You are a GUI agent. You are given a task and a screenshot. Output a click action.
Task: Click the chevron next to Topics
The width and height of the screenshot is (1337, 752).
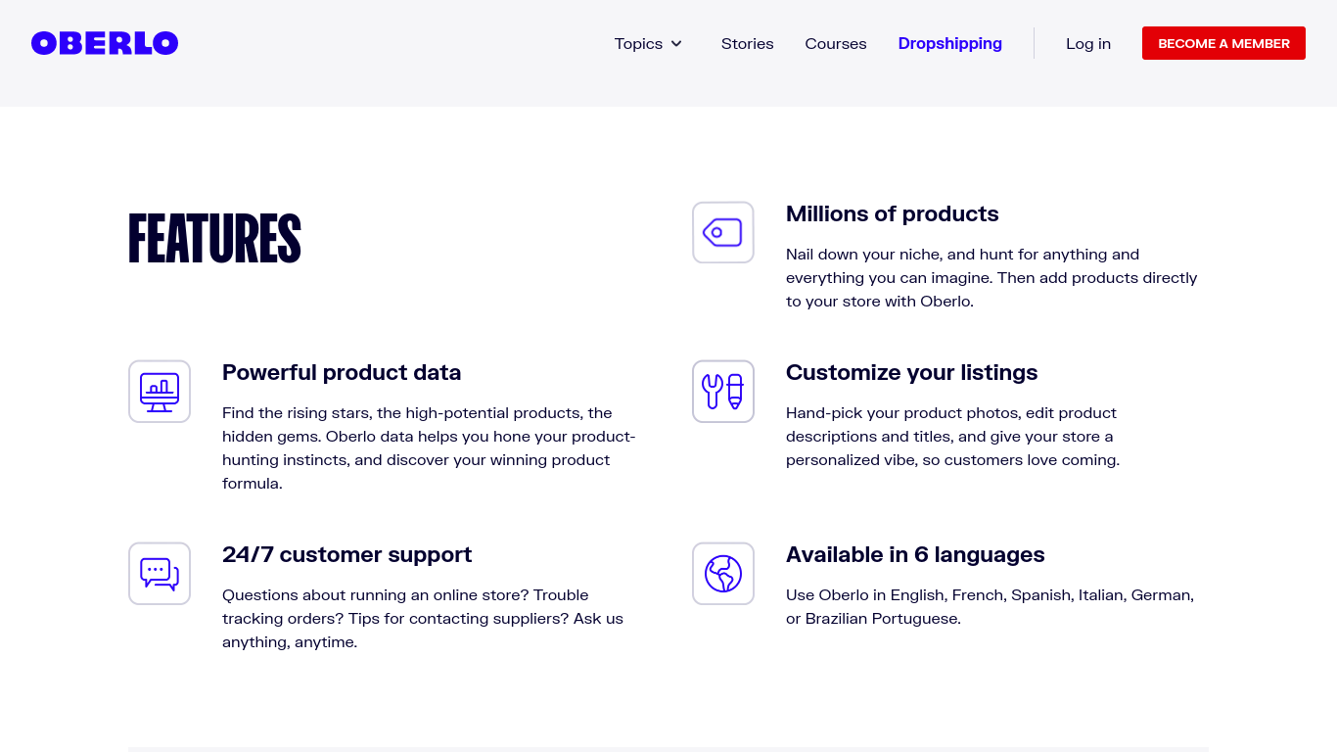tap(676, 44)
